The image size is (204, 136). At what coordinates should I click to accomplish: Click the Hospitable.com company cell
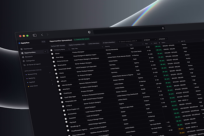tap(71, 101)
